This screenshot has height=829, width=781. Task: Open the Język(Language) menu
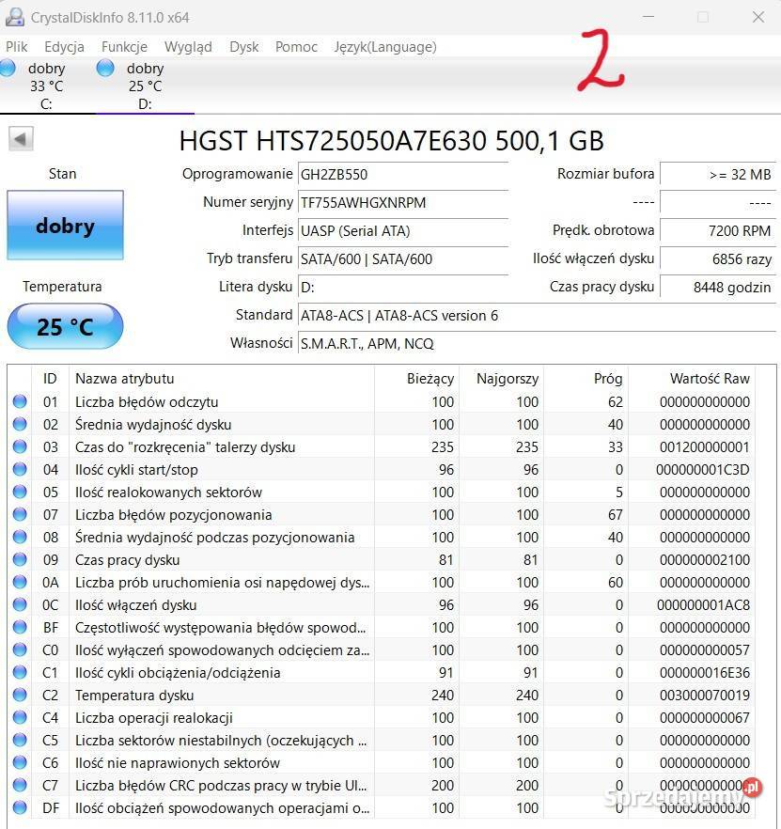[x=385, y=47]
